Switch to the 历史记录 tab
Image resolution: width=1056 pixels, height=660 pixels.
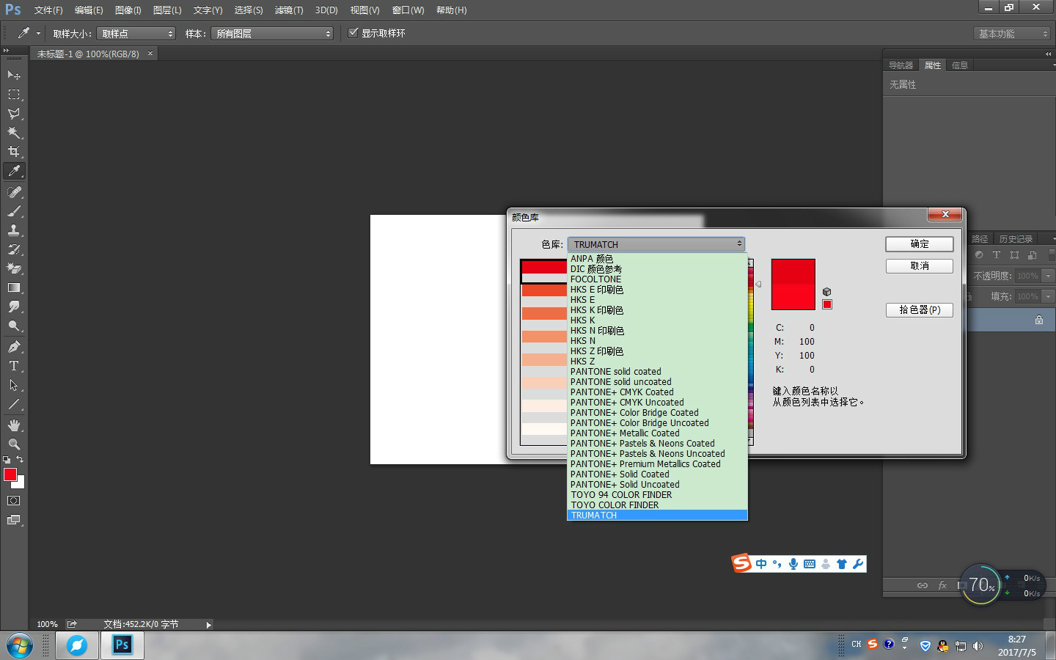pyautogui.click(x=1016, y=239)
